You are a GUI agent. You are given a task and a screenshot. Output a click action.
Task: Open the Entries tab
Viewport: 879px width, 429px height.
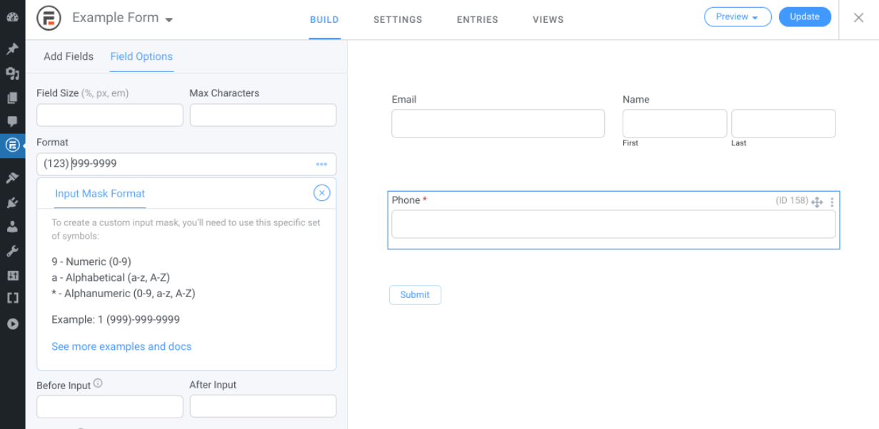pyautogui.click(x=476, y=20)
